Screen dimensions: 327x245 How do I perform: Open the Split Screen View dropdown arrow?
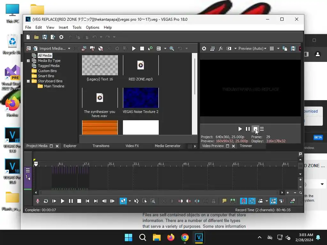pos(235,48)
